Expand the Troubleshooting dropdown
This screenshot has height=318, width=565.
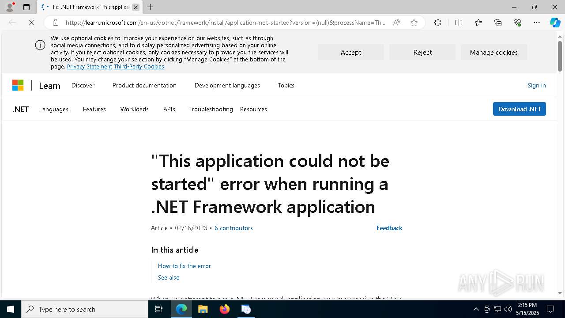coord(211,109)
